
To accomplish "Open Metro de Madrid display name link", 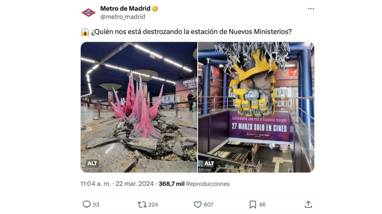I will (125, 9).
